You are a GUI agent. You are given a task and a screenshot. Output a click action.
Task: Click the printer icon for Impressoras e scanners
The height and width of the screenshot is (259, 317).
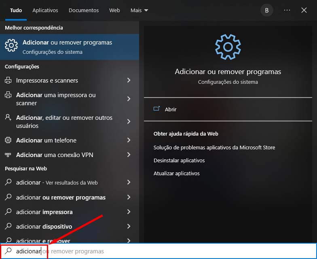(8, 81)
